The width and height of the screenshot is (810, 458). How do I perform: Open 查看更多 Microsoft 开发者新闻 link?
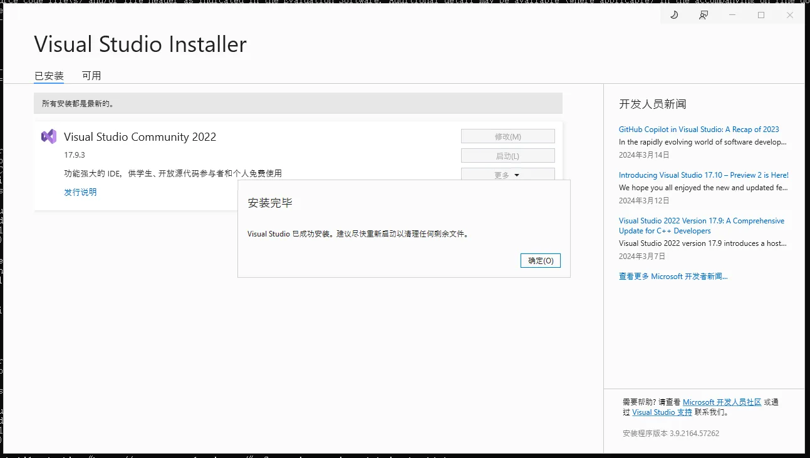[673, 276]
